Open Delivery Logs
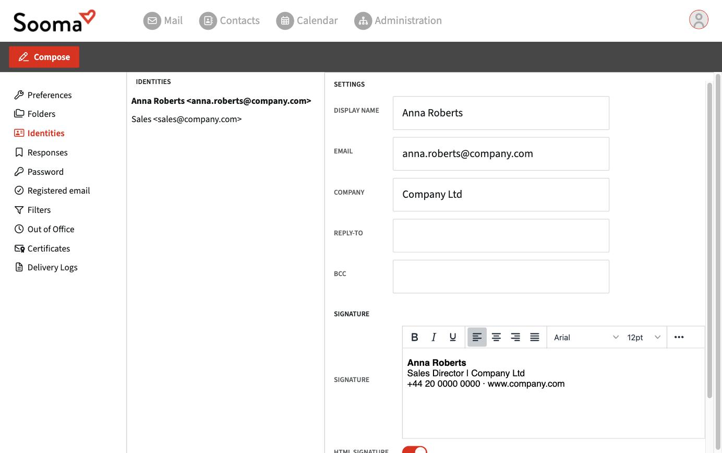 coord(46,267)
